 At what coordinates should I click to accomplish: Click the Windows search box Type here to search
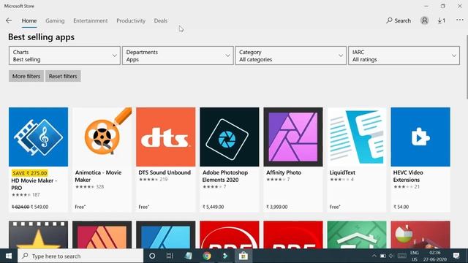point(80,256)
